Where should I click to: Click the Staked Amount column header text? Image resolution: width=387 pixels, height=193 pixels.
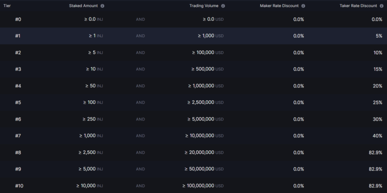[83, 6]
